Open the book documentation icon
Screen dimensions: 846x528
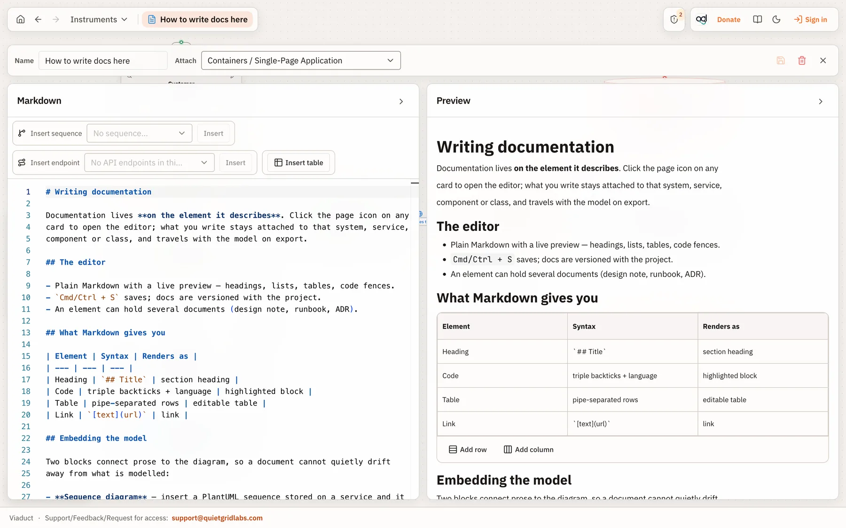757,19
